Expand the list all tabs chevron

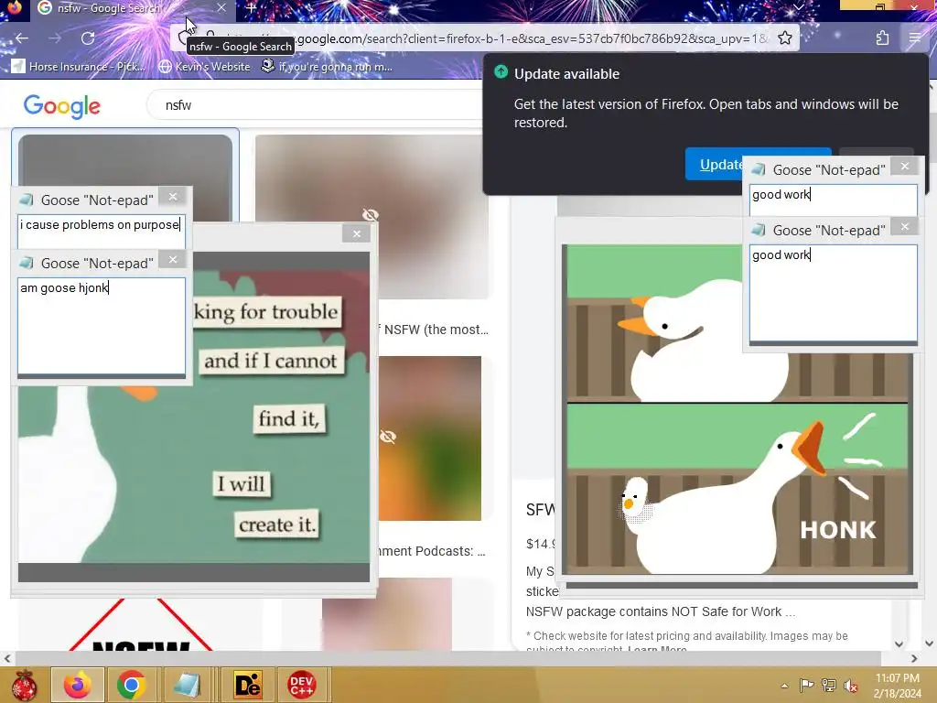click(x=798, y=7)
